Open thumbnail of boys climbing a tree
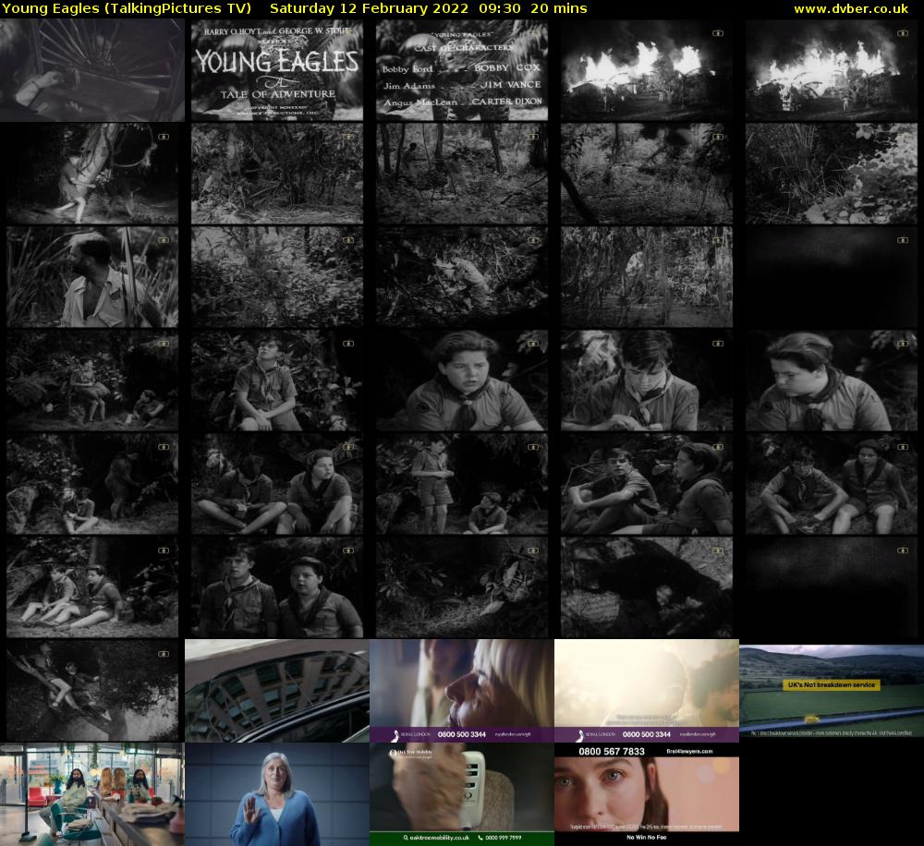 pyautogui.click(x=92, y=691)
